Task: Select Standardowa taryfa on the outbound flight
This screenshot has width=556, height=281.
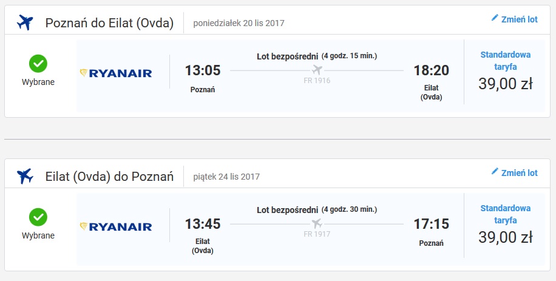Action: (x=505, y=61)
